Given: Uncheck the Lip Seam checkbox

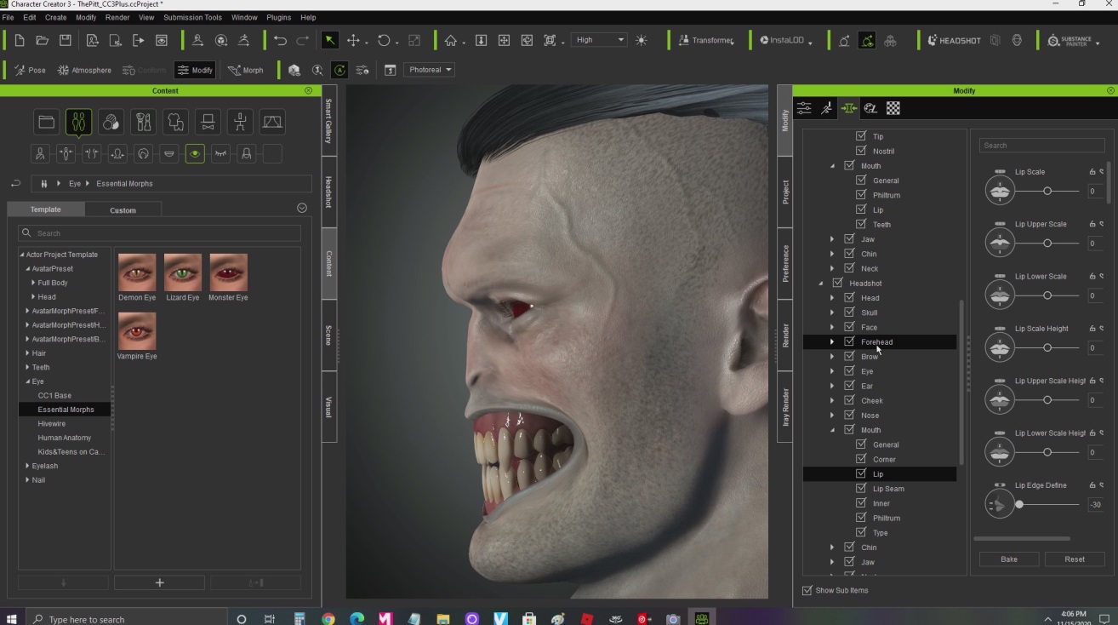Looking at the screenshot, I should (861, 489).
